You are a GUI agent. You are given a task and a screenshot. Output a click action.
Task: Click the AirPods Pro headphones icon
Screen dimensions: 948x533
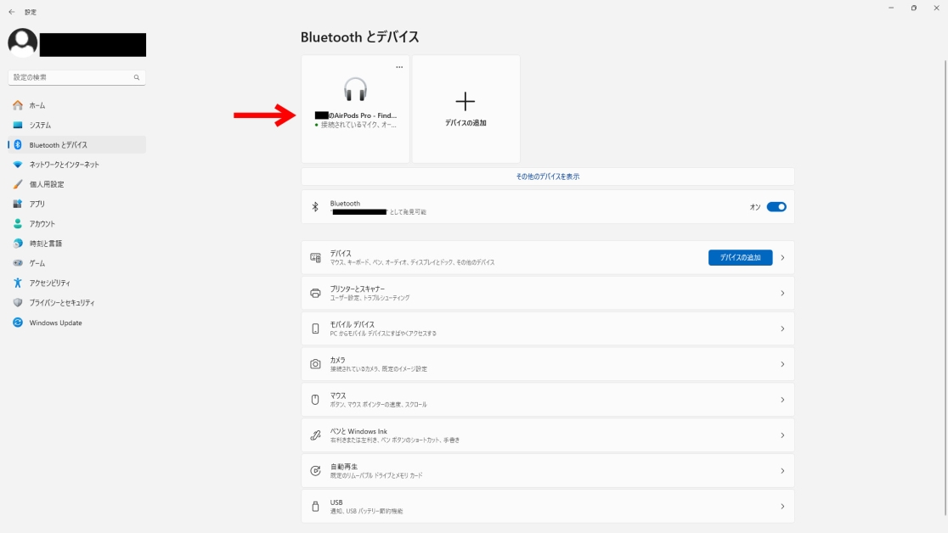[x=355, y=89]
